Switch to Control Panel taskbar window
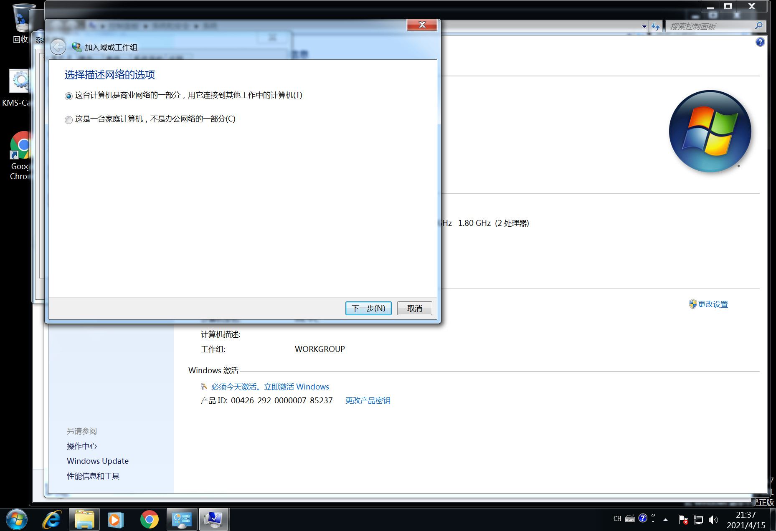This screenshot has width=776, height=531. click(x=182, y=519)
